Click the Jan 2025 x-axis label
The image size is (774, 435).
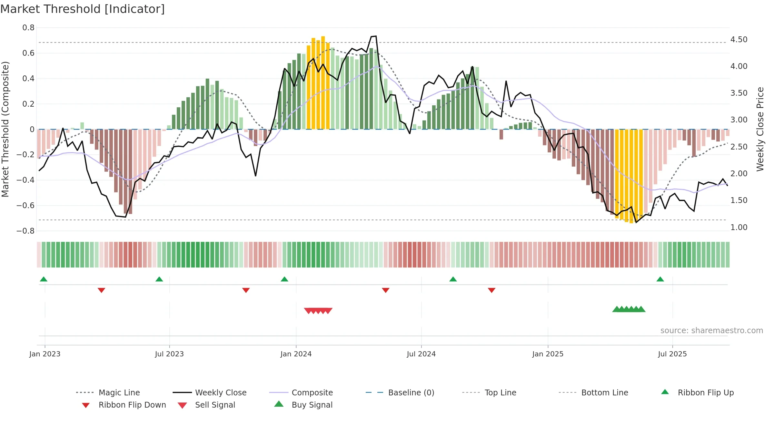pos(548,354)
